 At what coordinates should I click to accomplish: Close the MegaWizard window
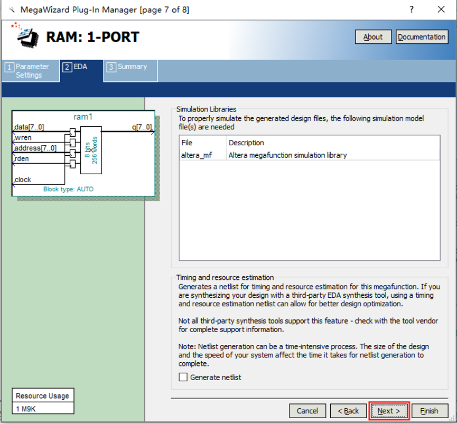tap(441, 10)
